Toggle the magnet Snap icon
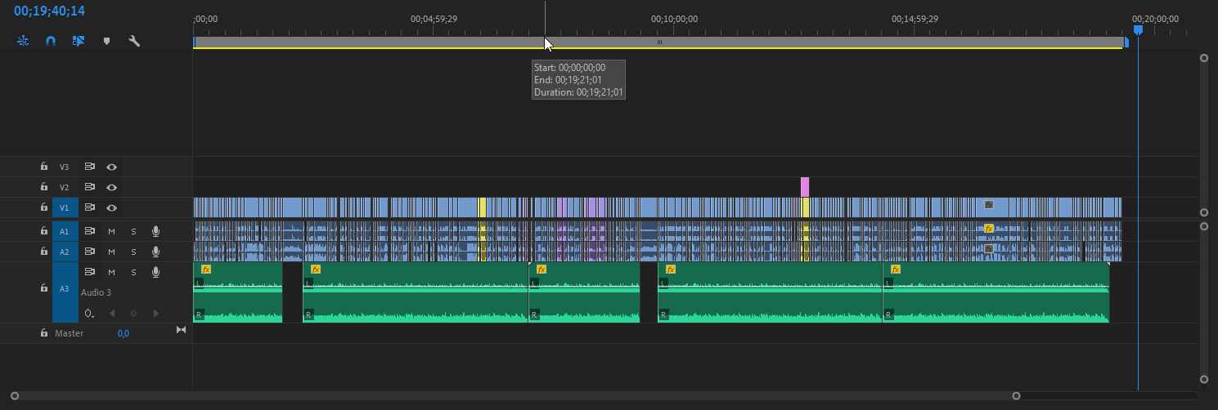The height and width of the screenshot is (410, 1218). (51, 40)
